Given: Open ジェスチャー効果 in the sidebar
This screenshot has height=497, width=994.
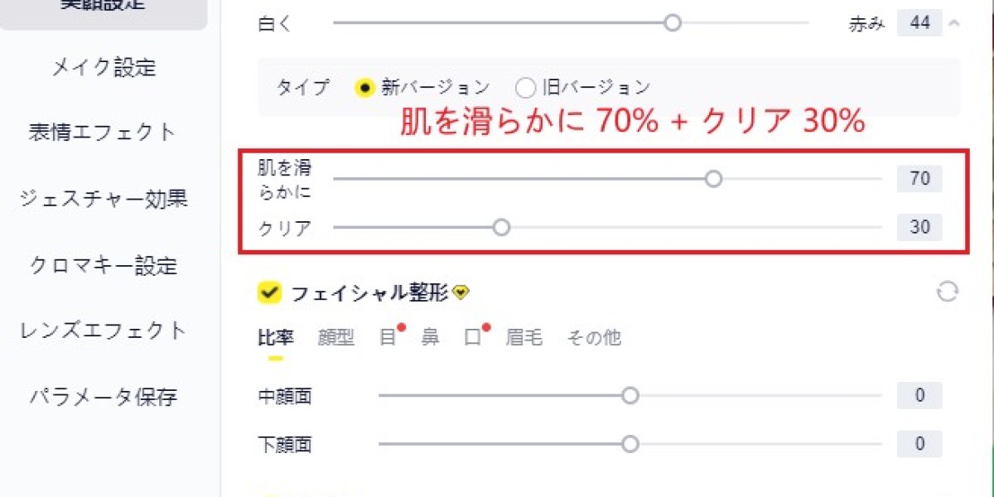Looking at the screenshot, I should [103, 199].
